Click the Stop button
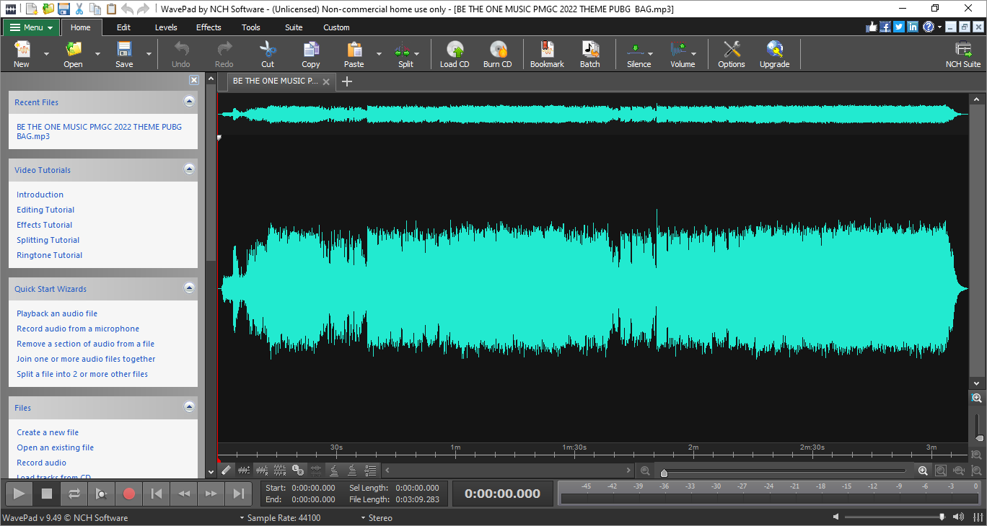The width and height of the screenshot is (987, 526). click(x=47, y=494)
